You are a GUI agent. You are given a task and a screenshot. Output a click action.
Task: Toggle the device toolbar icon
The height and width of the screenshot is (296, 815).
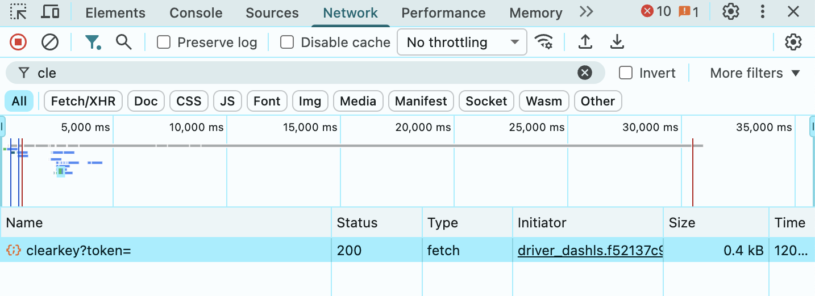point(51,11)
